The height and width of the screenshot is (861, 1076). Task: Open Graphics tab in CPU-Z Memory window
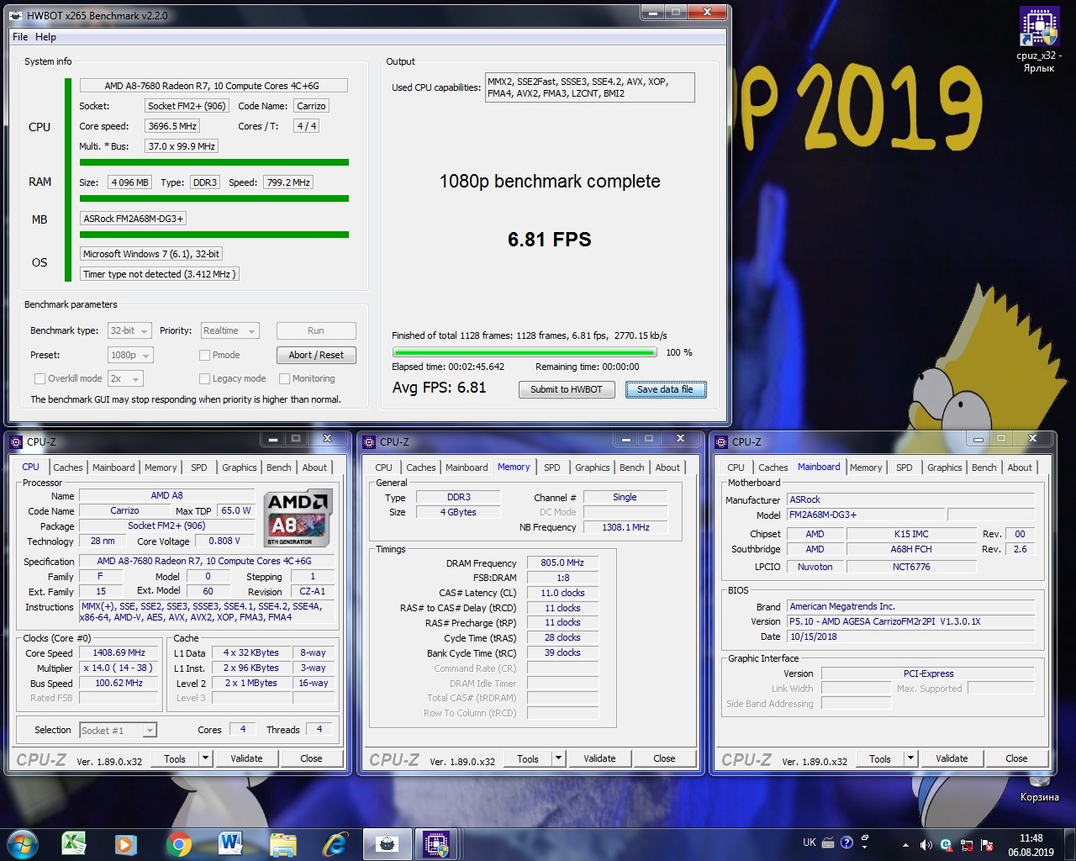click(593, 467)
